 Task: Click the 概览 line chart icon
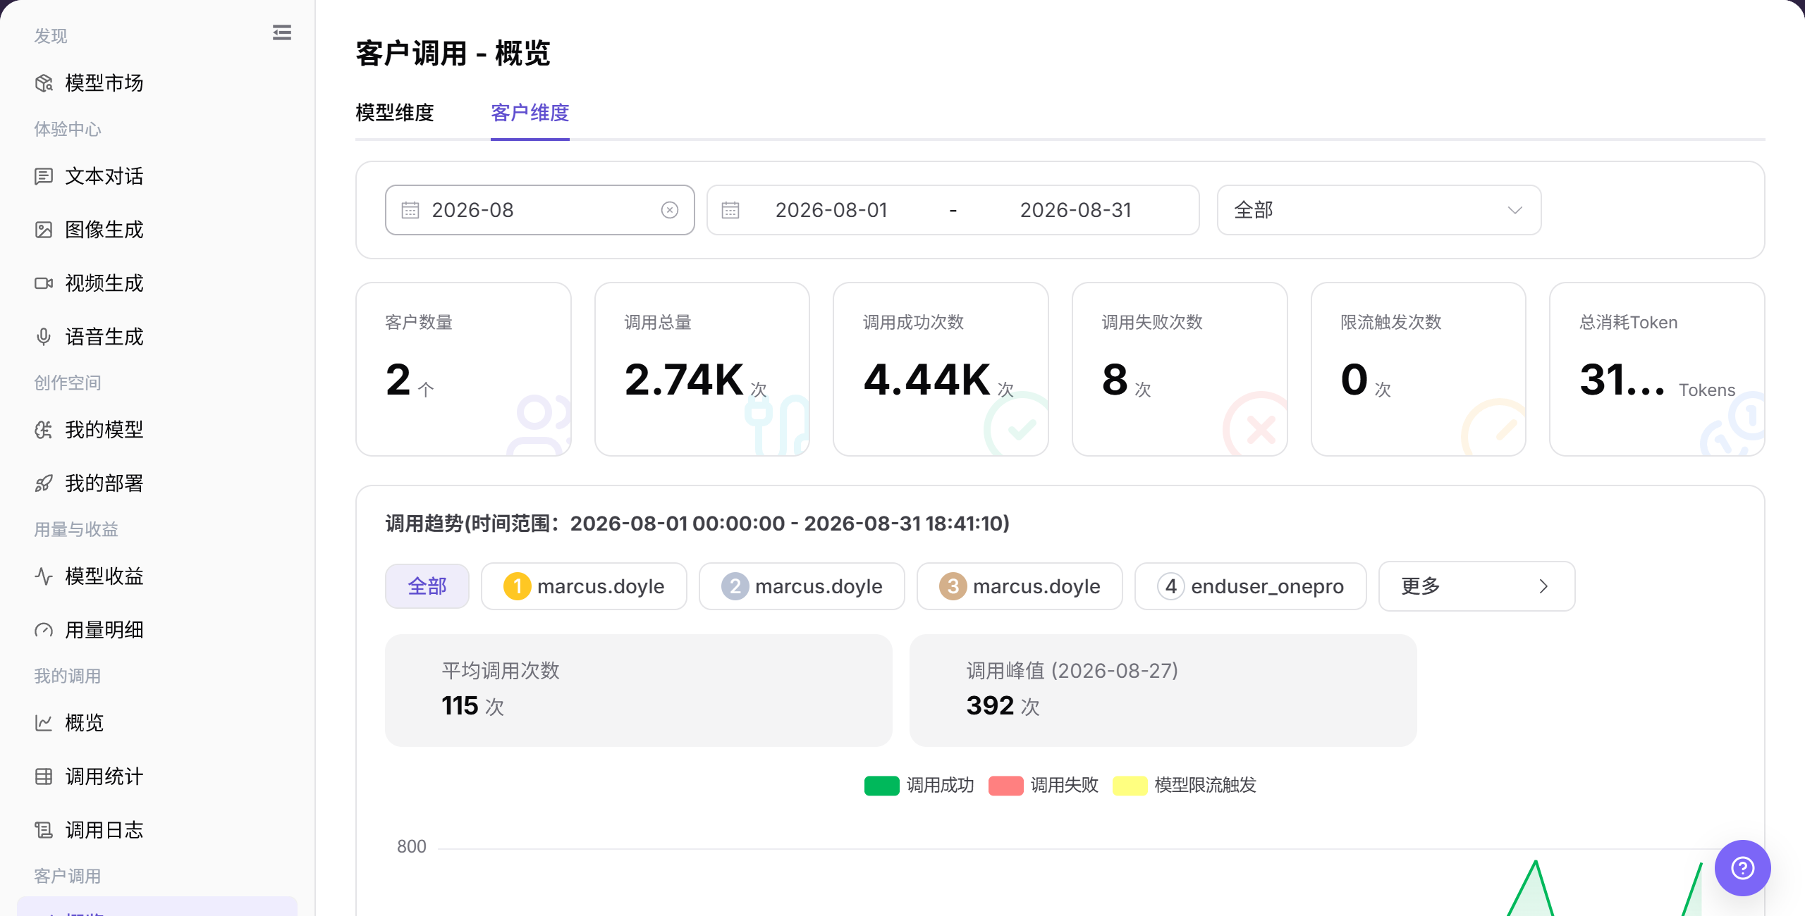[44, 723]
